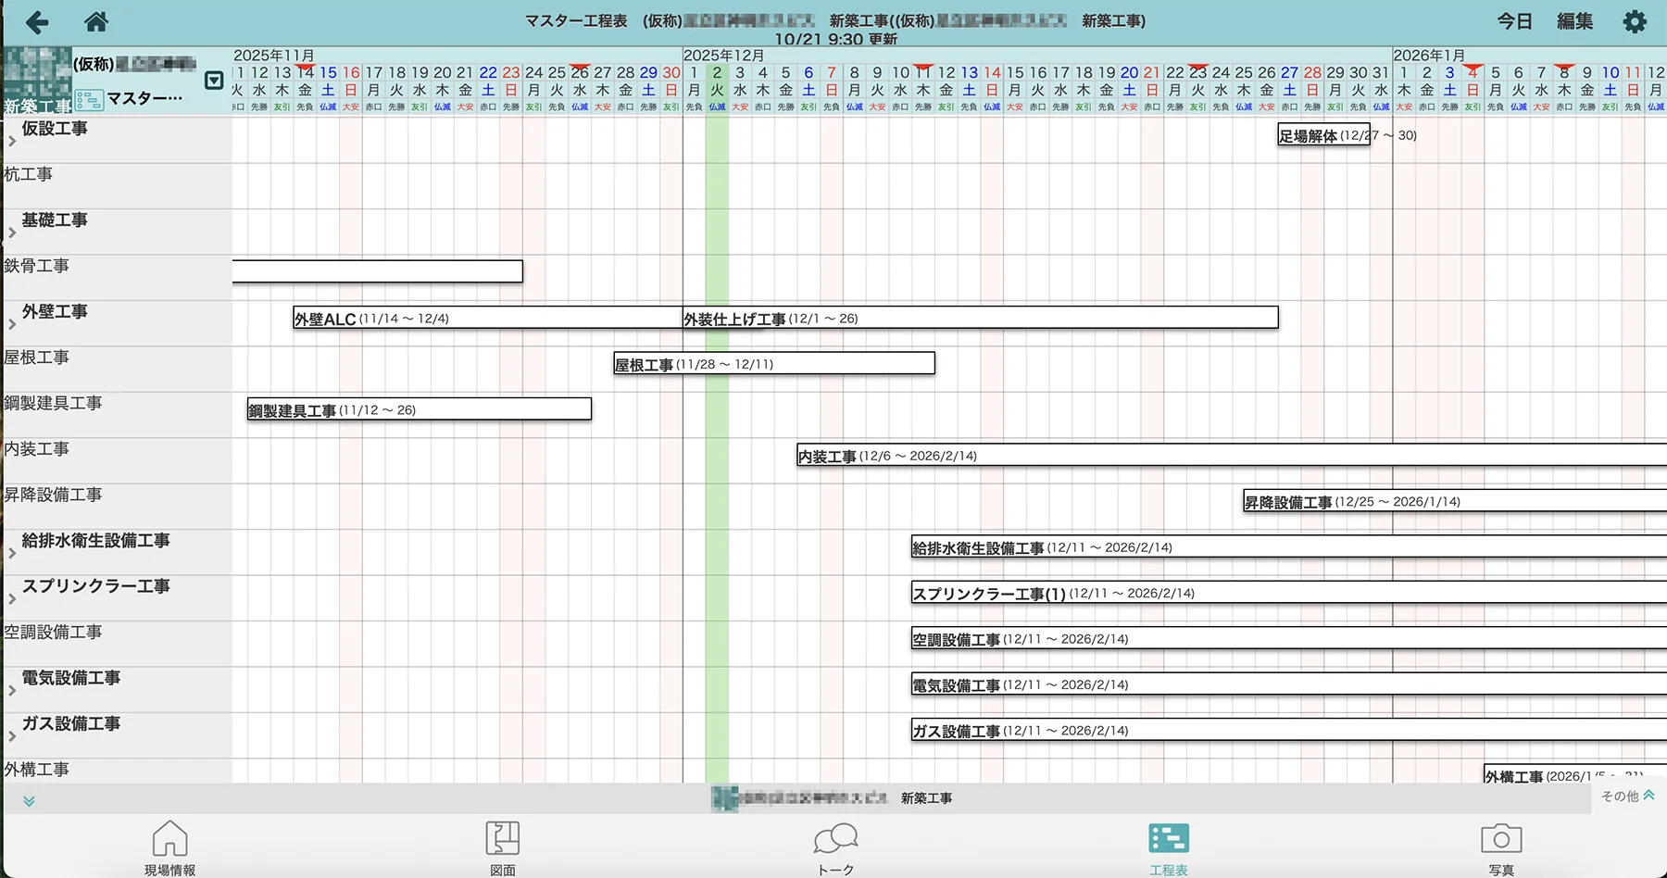The image size is (1667, 878).
Task: Expand the 外壁工事 row
Action: (12, 325)
